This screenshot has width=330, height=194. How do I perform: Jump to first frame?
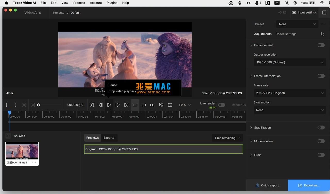(x=92, y=105)
